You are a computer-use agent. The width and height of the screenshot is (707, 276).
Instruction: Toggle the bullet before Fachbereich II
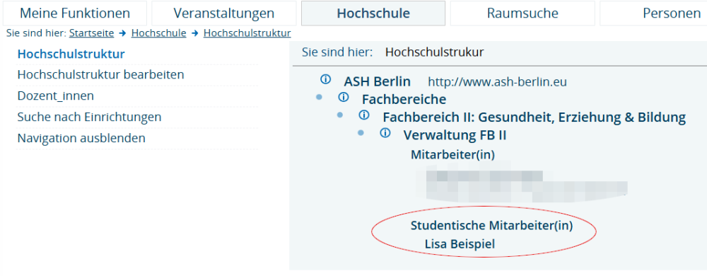(x=340, y=115)
